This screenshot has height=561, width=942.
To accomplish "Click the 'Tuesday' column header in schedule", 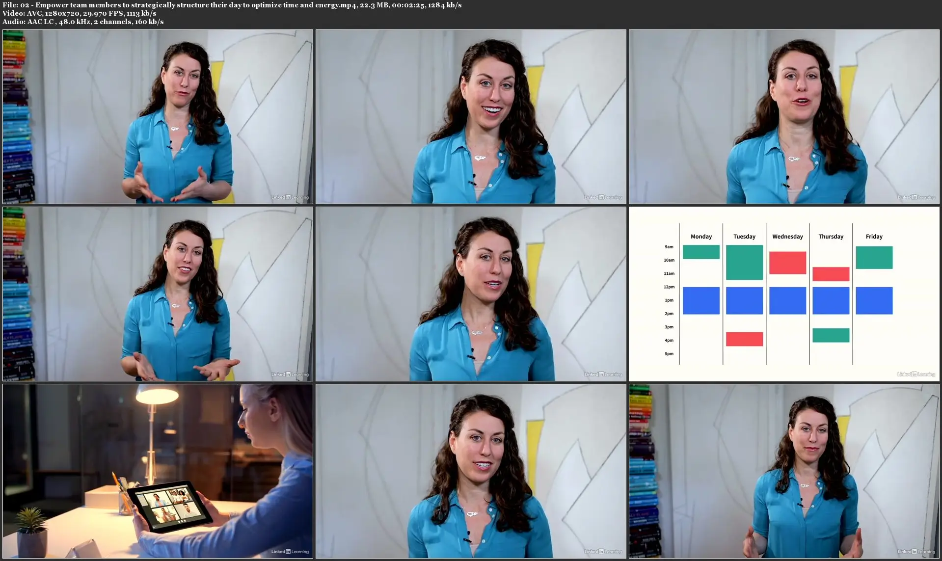I will coord(744,237).
